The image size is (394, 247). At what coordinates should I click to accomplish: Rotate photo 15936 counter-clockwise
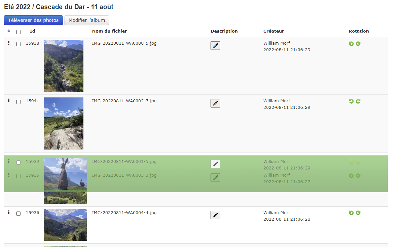[351, 213]
